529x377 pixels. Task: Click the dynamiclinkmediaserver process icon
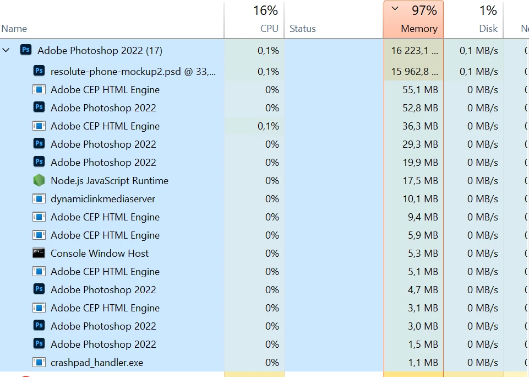click(x=39, y=199)
